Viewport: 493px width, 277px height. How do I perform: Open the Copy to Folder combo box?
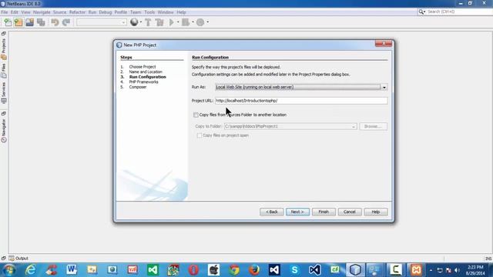tap(290, 126)
